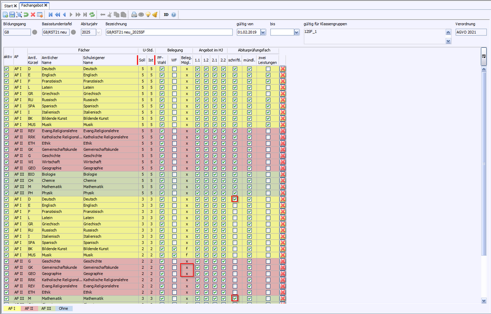Screen dimensions: 491x314
Task: Toggle WF checkbox for Bildende Kunst 2-hour row
Action: pyautogui.click(x=174, y=249)
